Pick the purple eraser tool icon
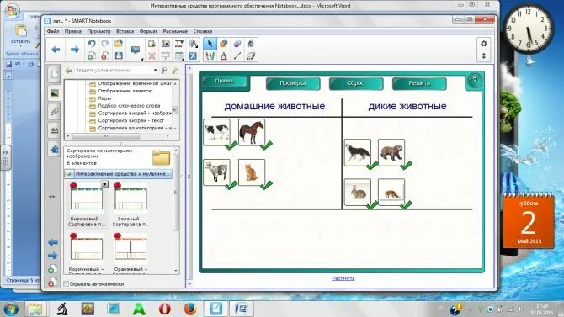 coord(237,44)
